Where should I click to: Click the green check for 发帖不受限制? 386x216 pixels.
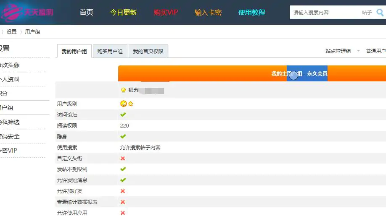click(123, 169)
